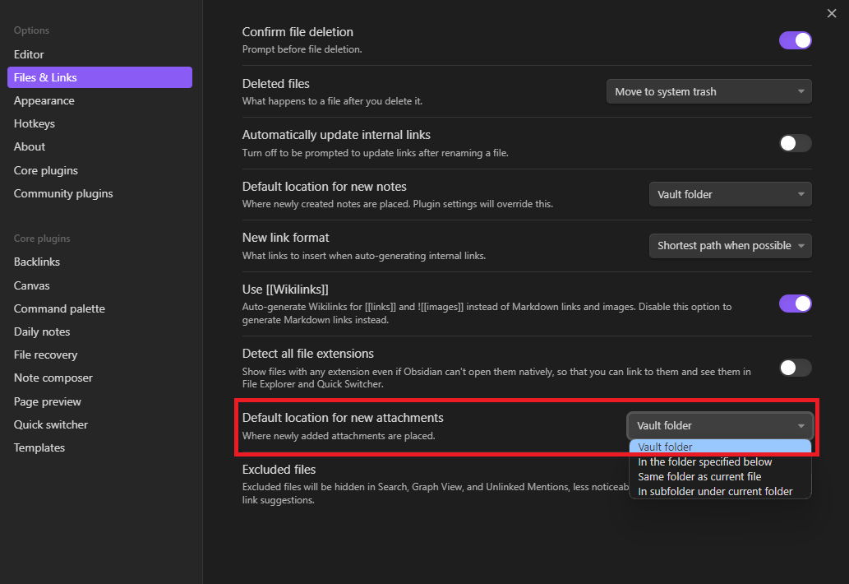
Task: Click the Automatically update internal links heading
Action: pos(336,135)
